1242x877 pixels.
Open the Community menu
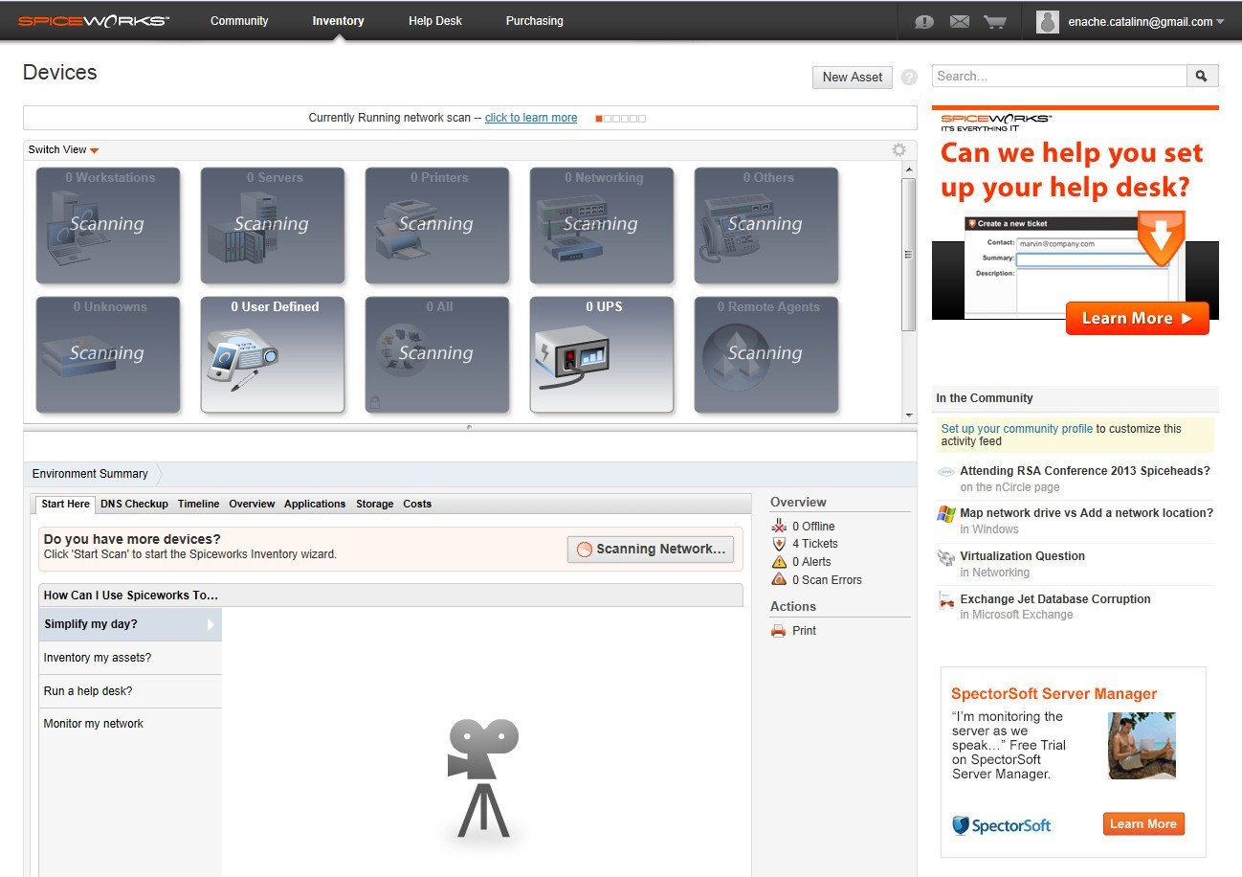tap(239, 21)
